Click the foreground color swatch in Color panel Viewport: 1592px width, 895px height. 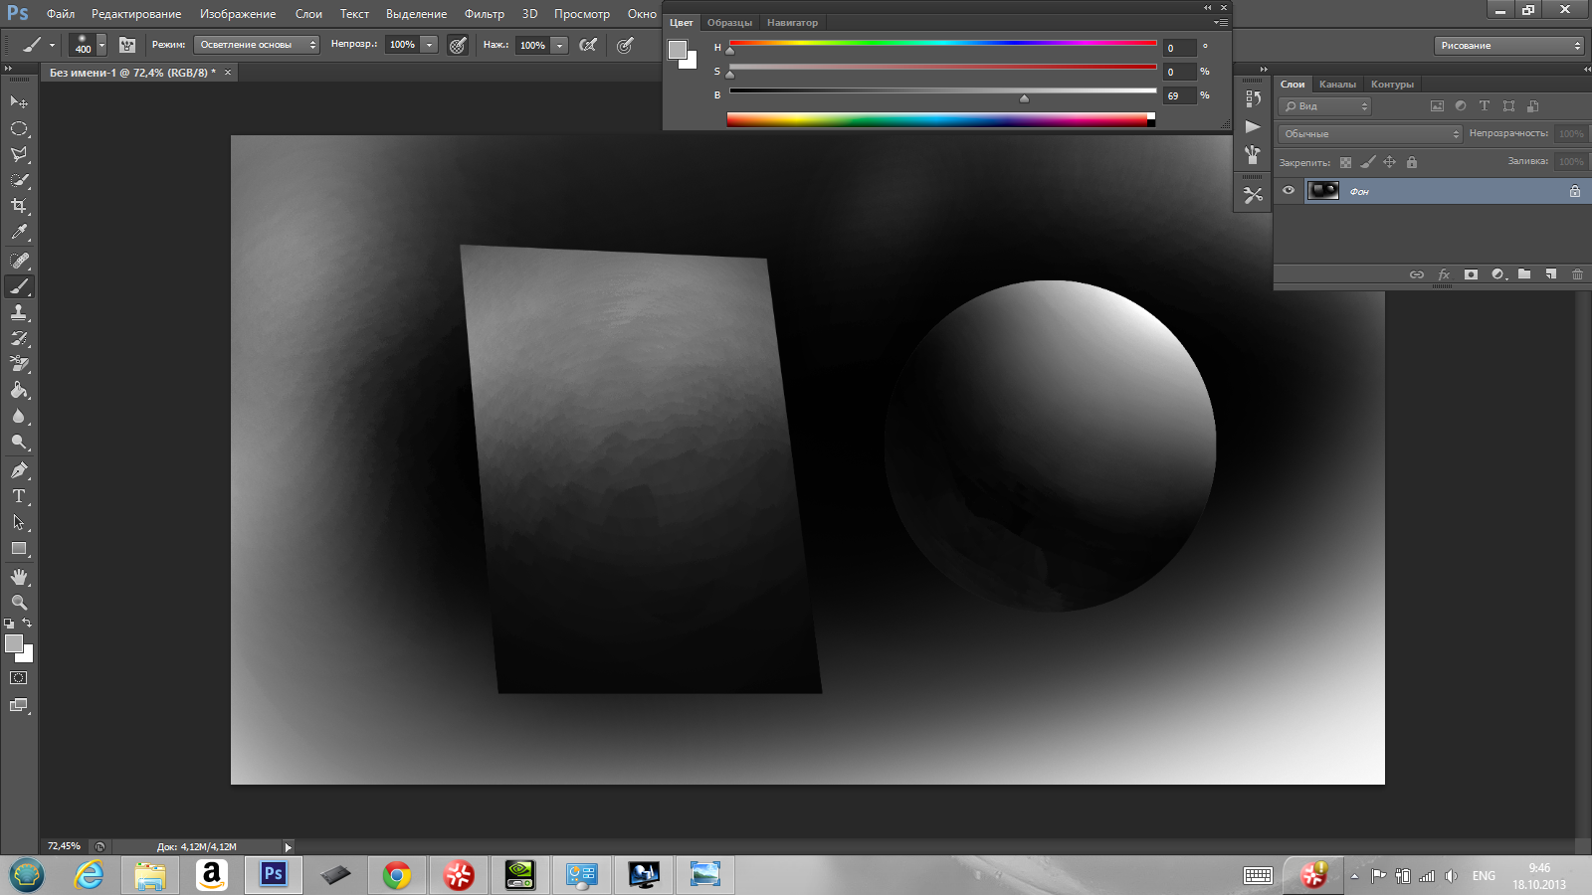coord(678,50)
